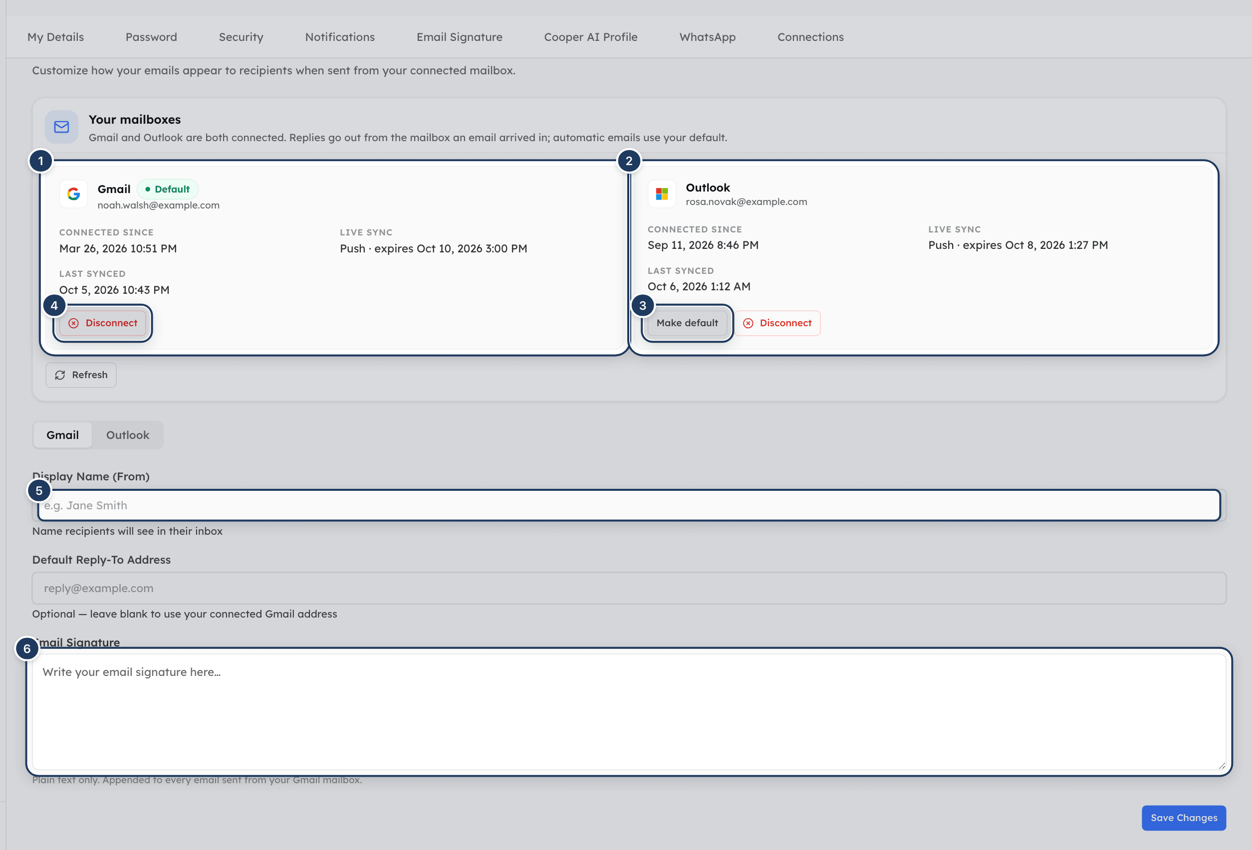Open the Connections tab

coord(811,37)
